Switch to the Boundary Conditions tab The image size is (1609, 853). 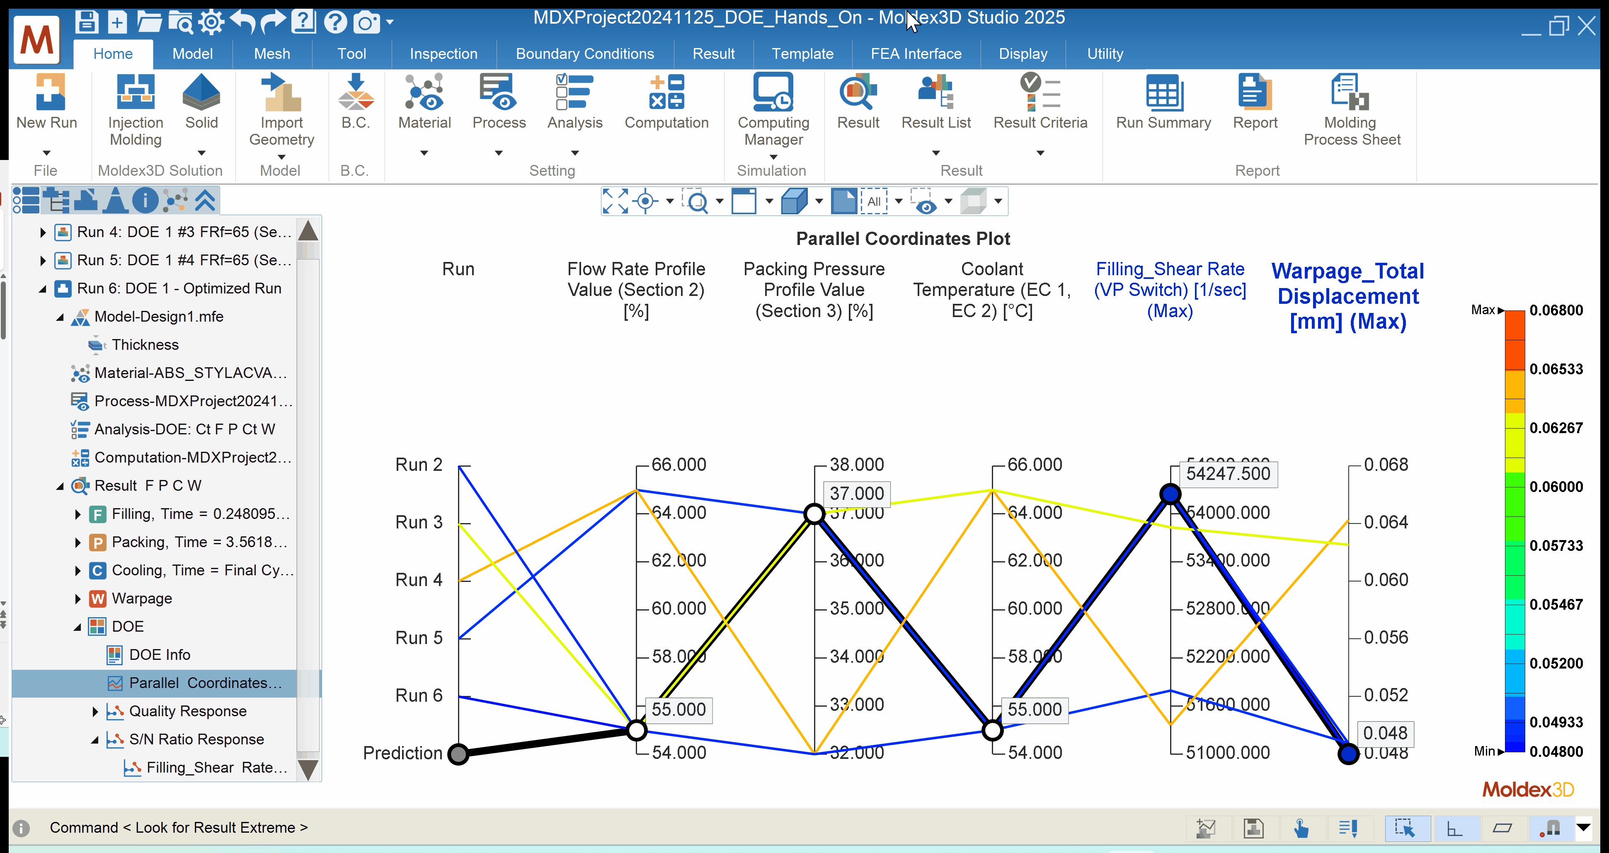pos(585,54)
